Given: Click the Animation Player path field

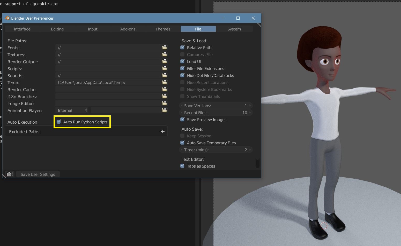Looking at the screenshot, I should tap(126, 110).
